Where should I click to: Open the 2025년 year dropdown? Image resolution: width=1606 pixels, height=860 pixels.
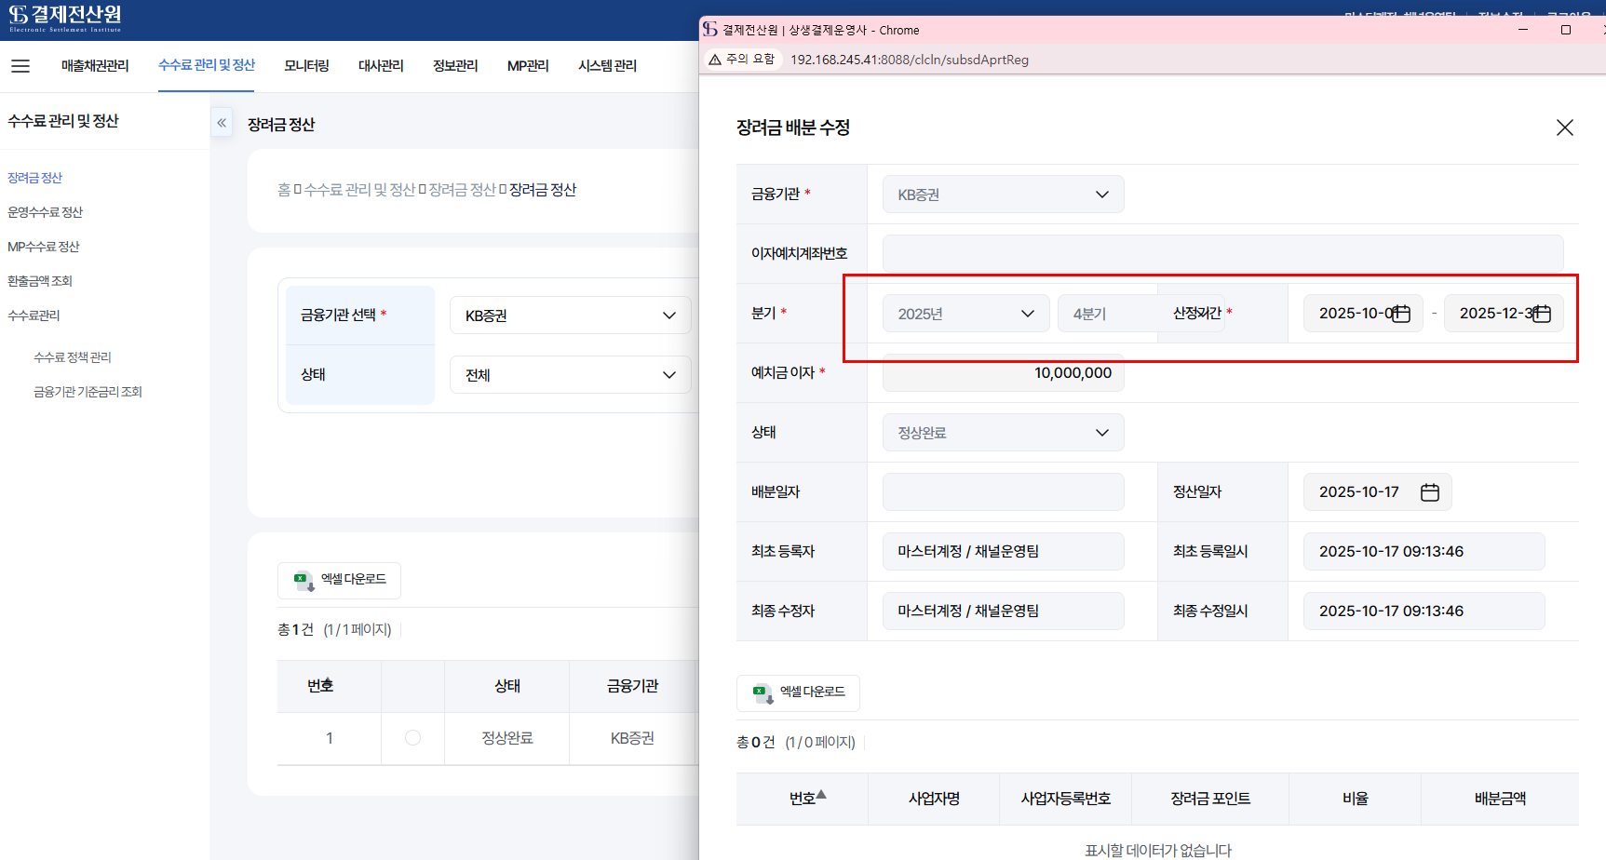[x=965, y=314]
